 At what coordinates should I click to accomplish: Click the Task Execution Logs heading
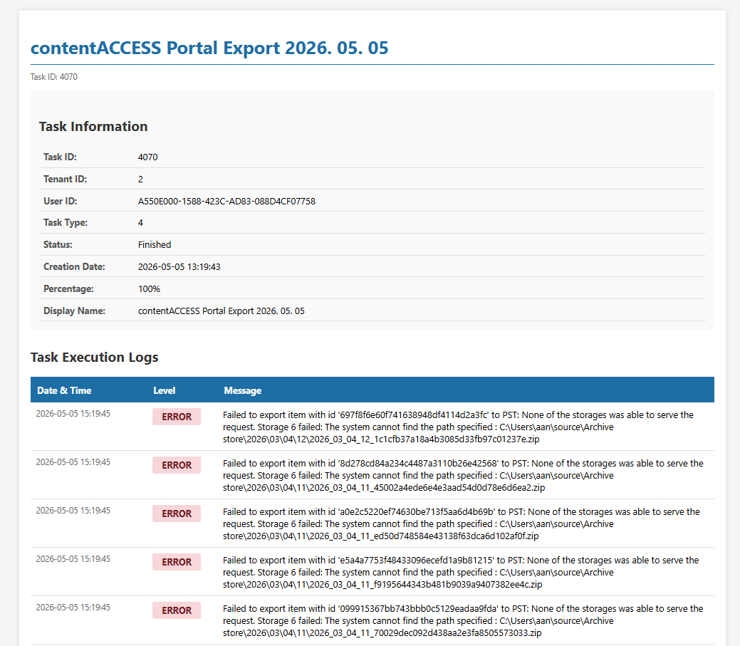(95, 358)
